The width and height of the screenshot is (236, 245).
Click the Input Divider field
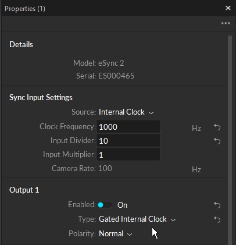pos(128,141)
